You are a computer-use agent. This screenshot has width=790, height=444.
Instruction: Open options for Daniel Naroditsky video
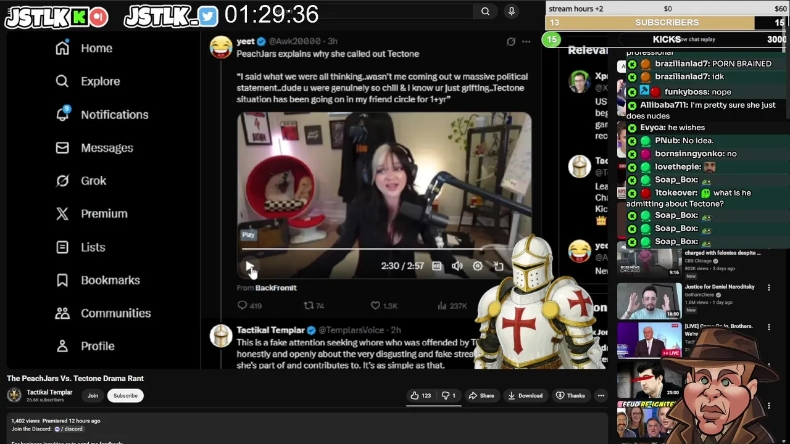(x=769, y=287)
